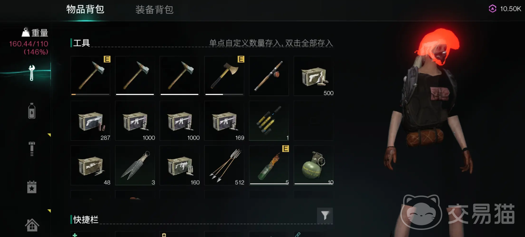
Task: Select the star calendar category icon
Action: pyautogui.click(x=32, y=187)
